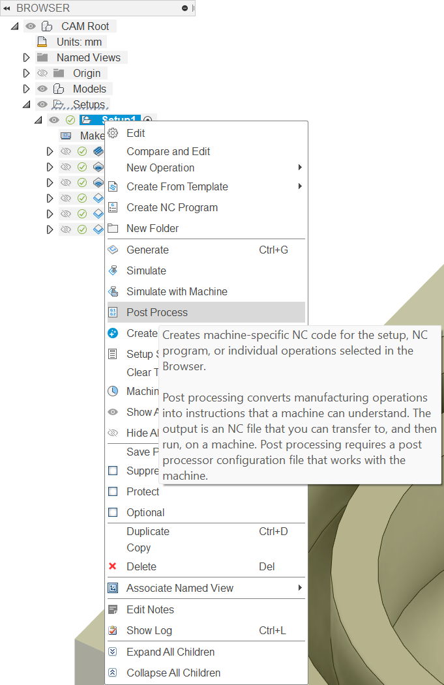Collapse the BROWSER panel with double arrows
Screen dimensions: 444x685
[x=7, y=8]
